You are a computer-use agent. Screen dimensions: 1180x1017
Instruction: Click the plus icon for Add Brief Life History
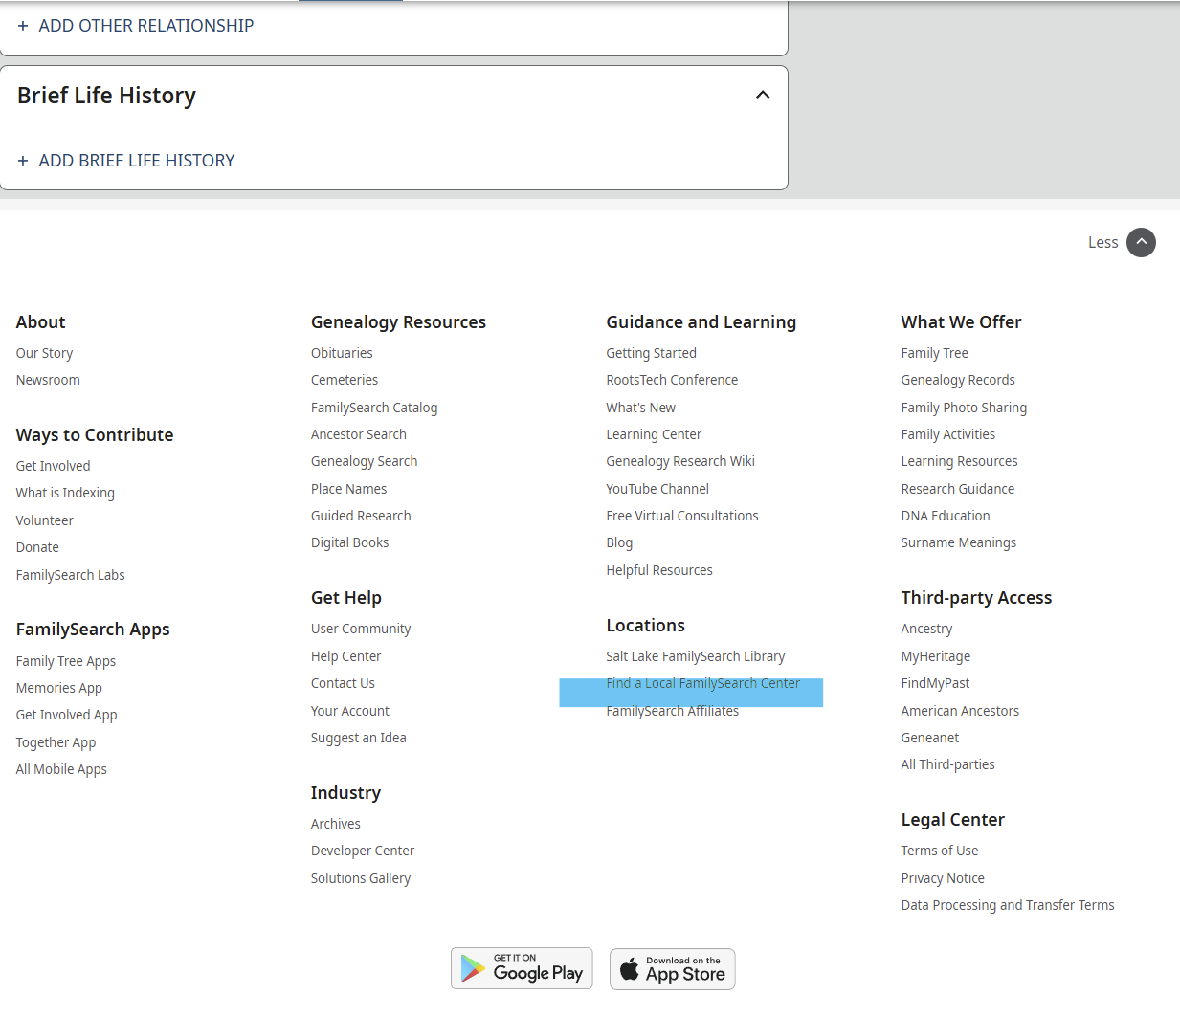[23, 161]
